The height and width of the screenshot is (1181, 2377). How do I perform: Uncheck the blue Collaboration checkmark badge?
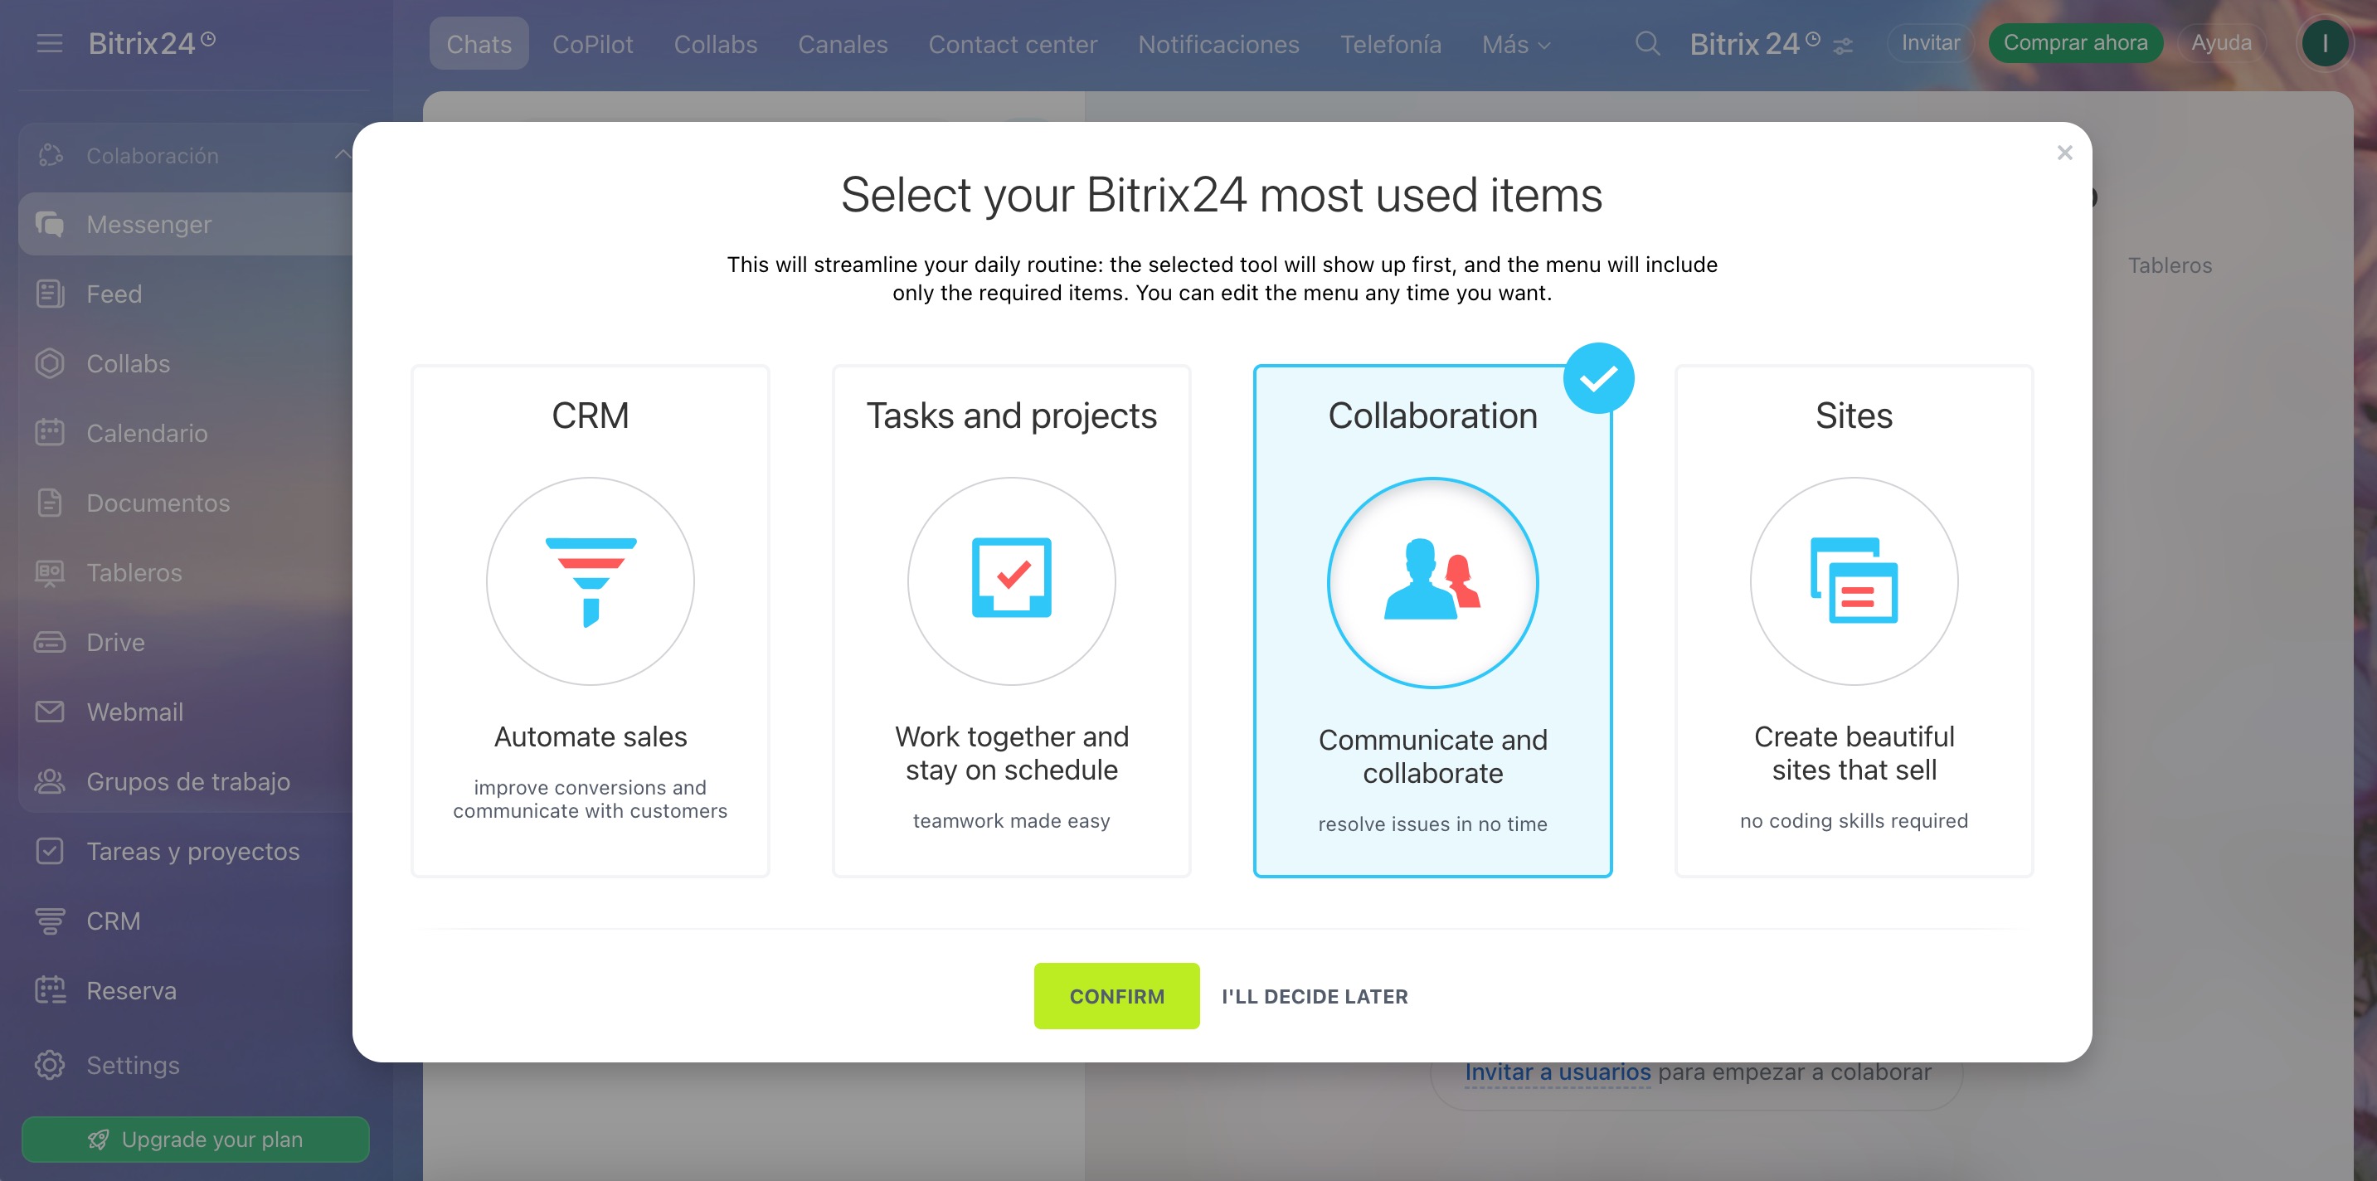tap(1598, 378)
